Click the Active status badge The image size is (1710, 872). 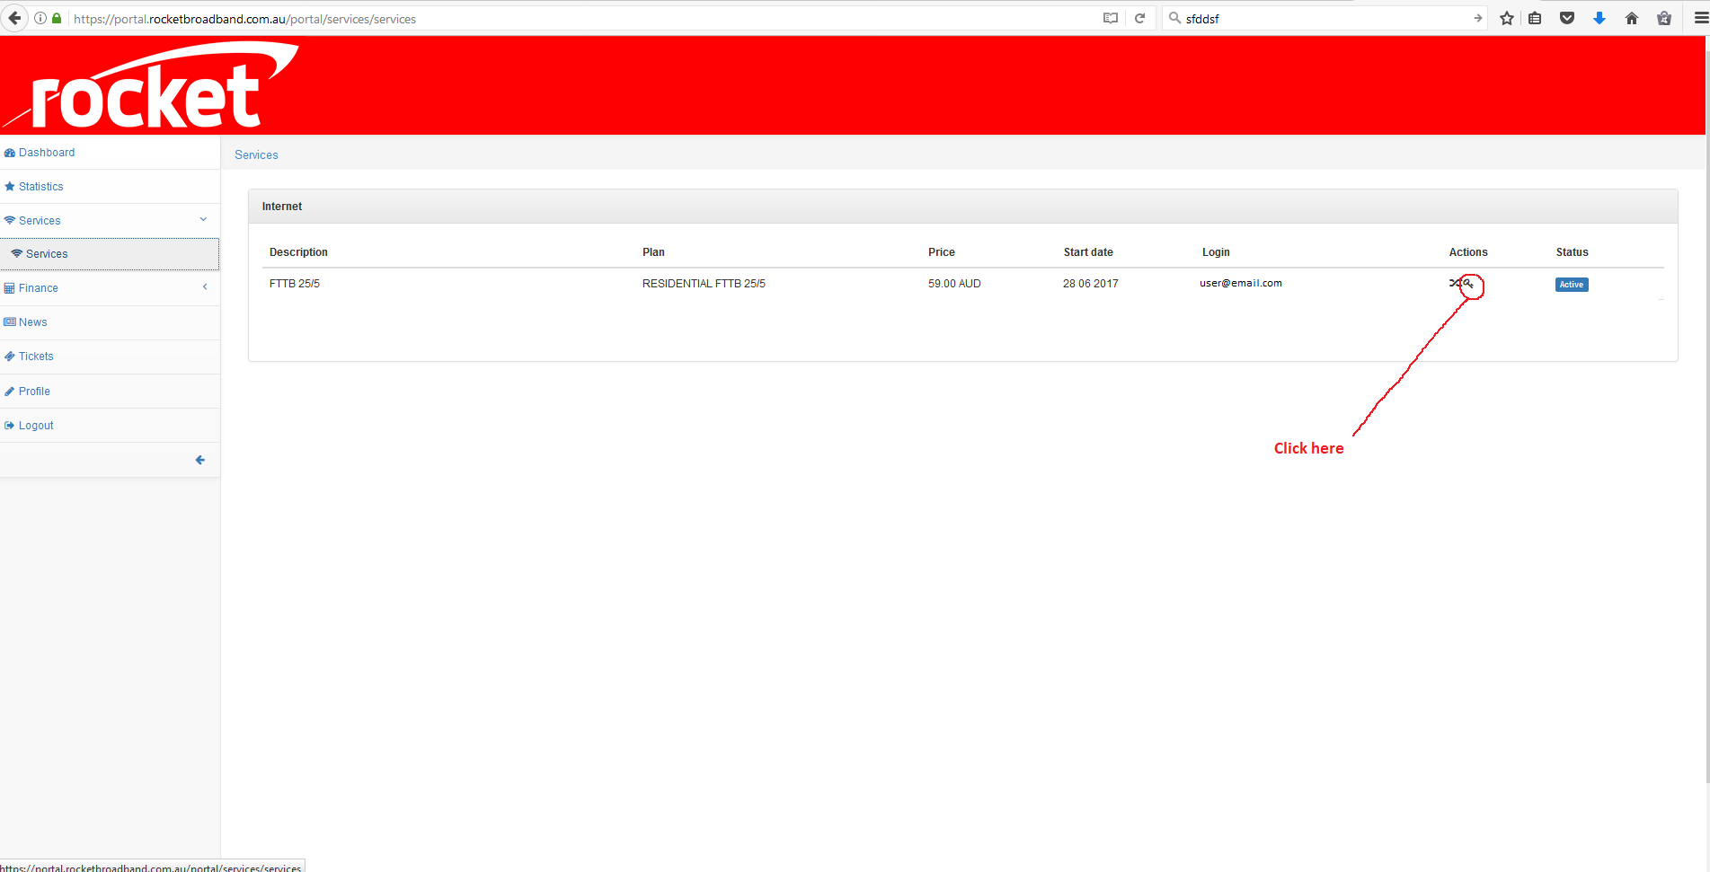pos(1572,285)
